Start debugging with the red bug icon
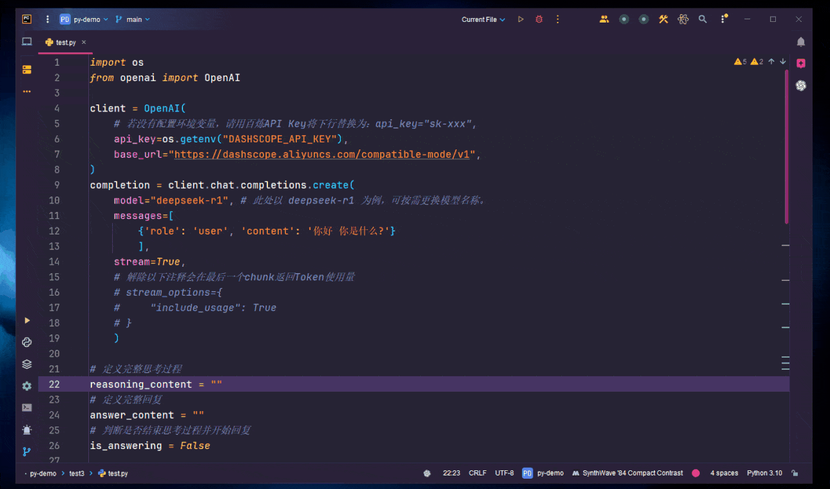The width and height of the screenshot is (830, 489). (x=539, y=19)
